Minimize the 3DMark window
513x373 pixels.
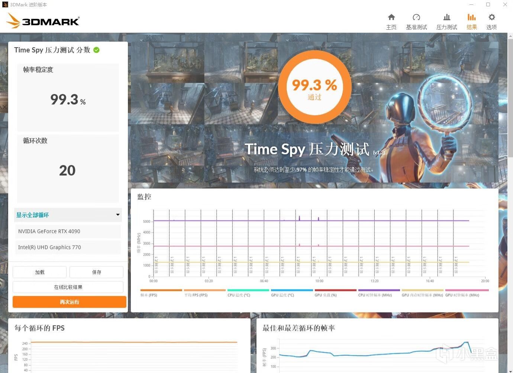click(471, 4)
